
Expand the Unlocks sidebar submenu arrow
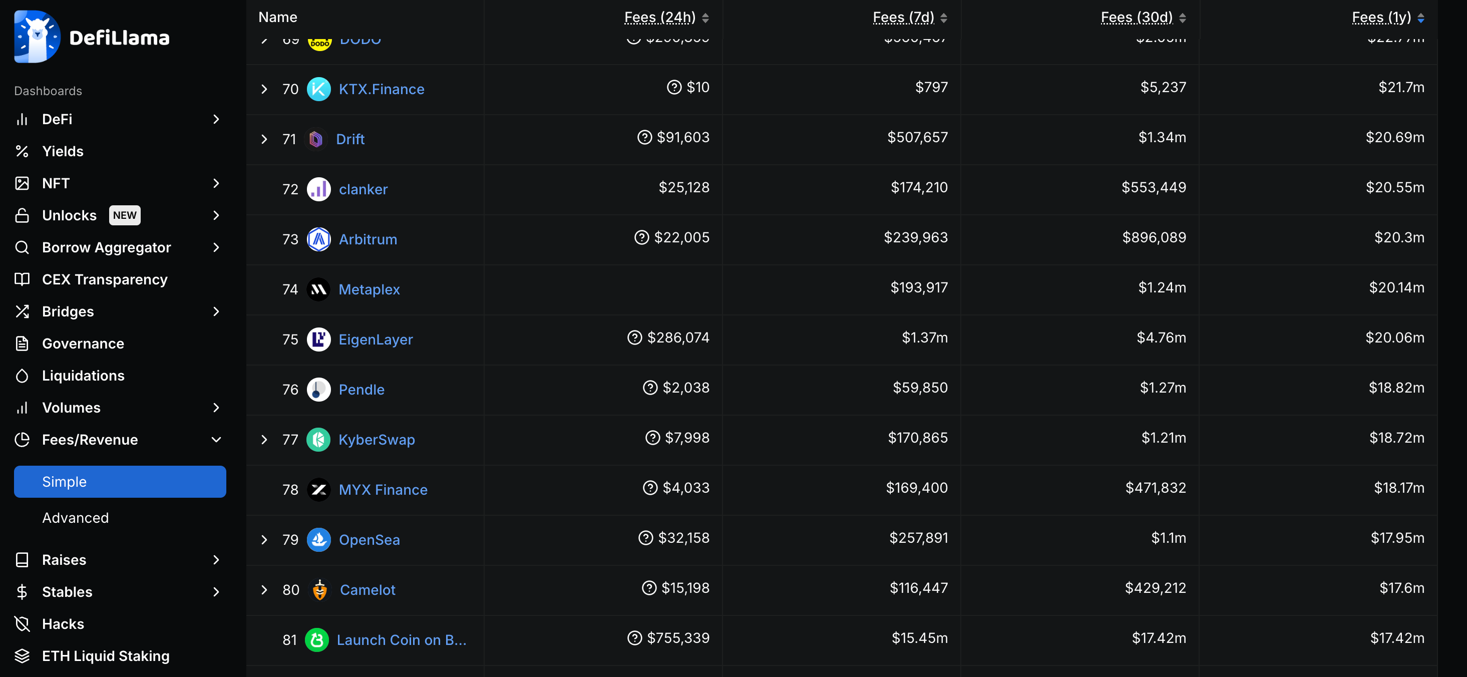click(x=216, y=215)
